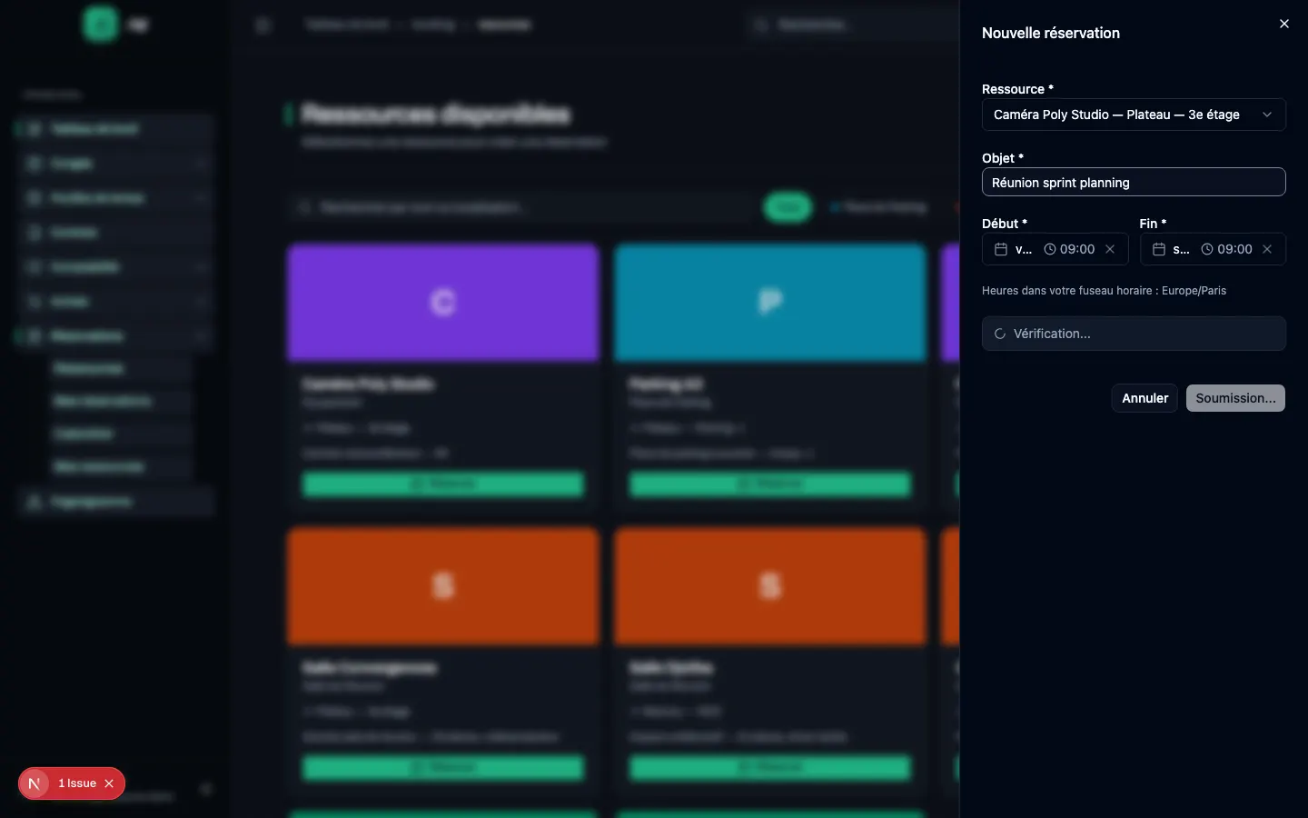The height and width of the screenshot is (818, 1308).
Task: Open the Ressource dropdown
Action: [x=1134, y=115]
